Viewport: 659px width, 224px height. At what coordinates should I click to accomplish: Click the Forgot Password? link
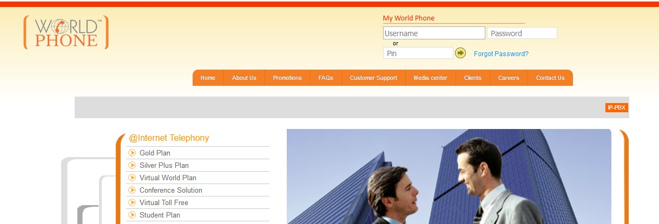[x=501, y=54]
